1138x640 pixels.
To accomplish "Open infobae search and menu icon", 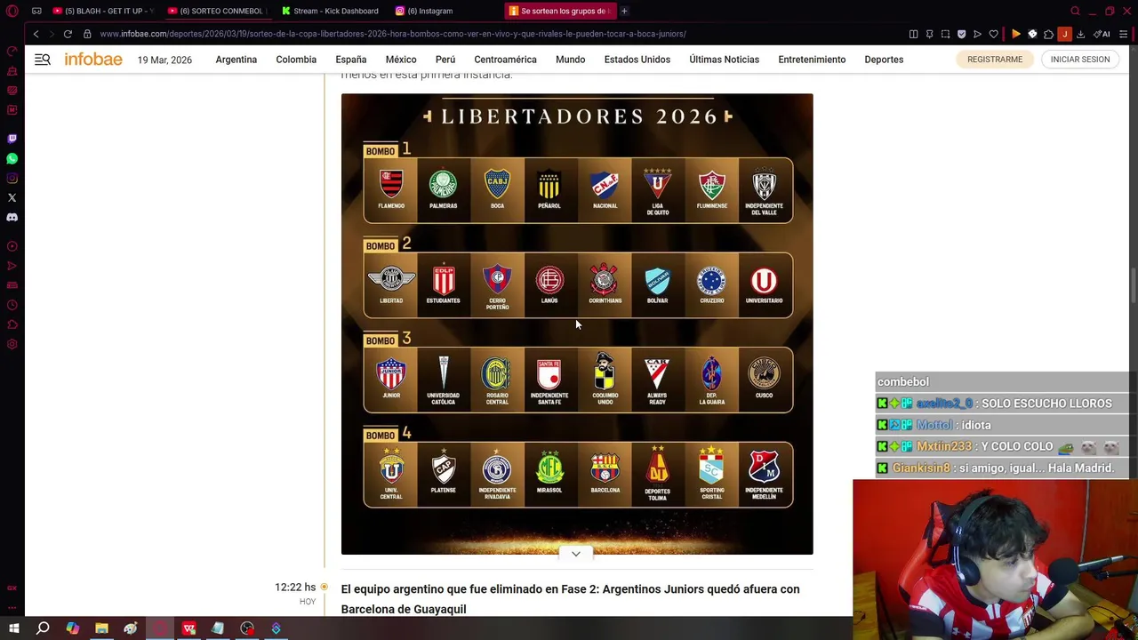I will pos(43,60).
